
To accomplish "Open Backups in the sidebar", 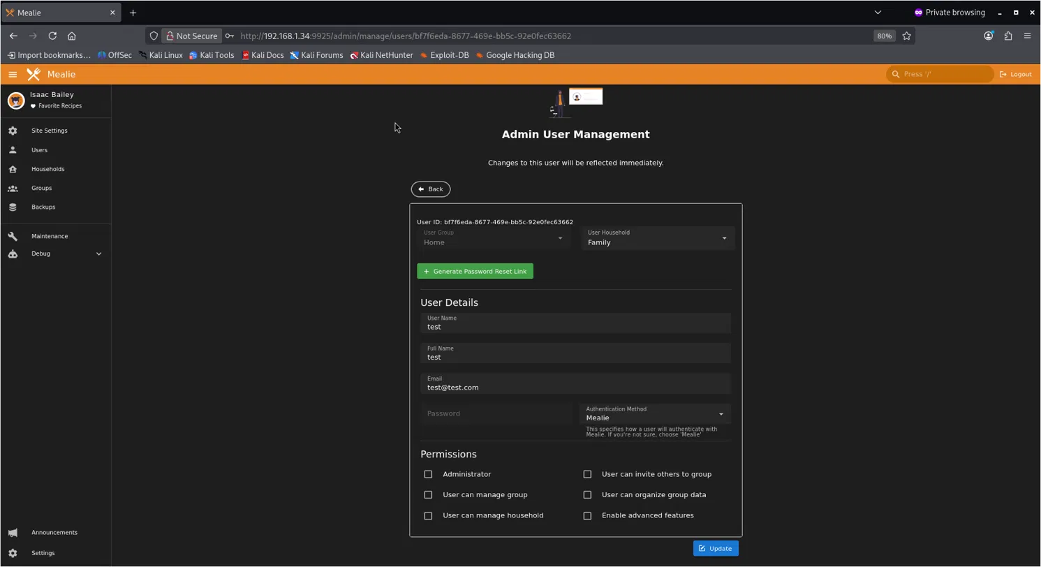I will point(43,207).
